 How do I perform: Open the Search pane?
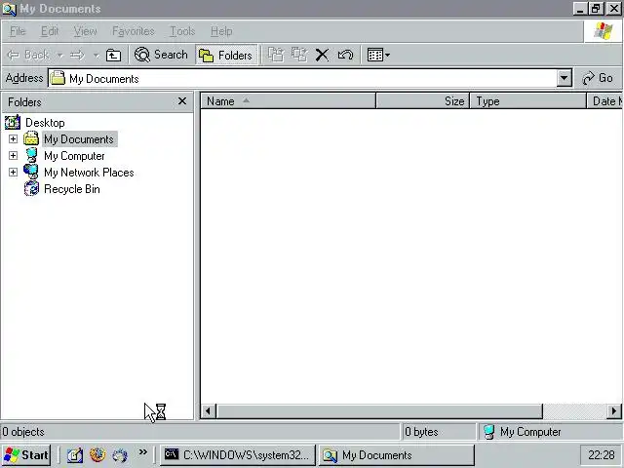[x=160, y=55]
